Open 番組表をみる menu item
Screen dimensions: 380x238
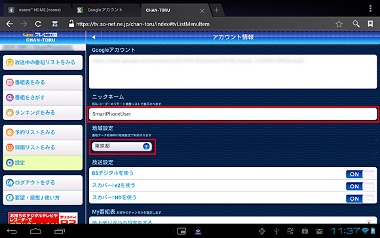click(43, 83)
